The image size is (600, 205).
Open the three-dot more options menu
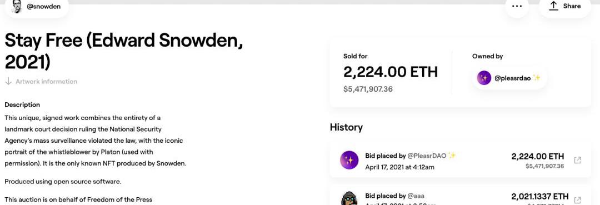pyautogui.click(x=517, y=7)
